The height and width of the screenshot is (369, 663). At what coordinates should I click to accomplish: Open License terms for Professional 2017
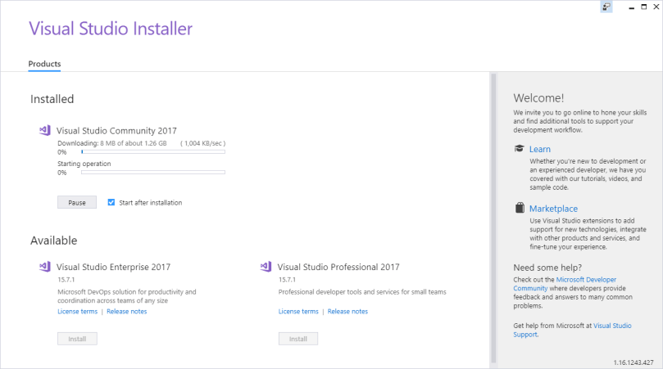coord(298,312)
